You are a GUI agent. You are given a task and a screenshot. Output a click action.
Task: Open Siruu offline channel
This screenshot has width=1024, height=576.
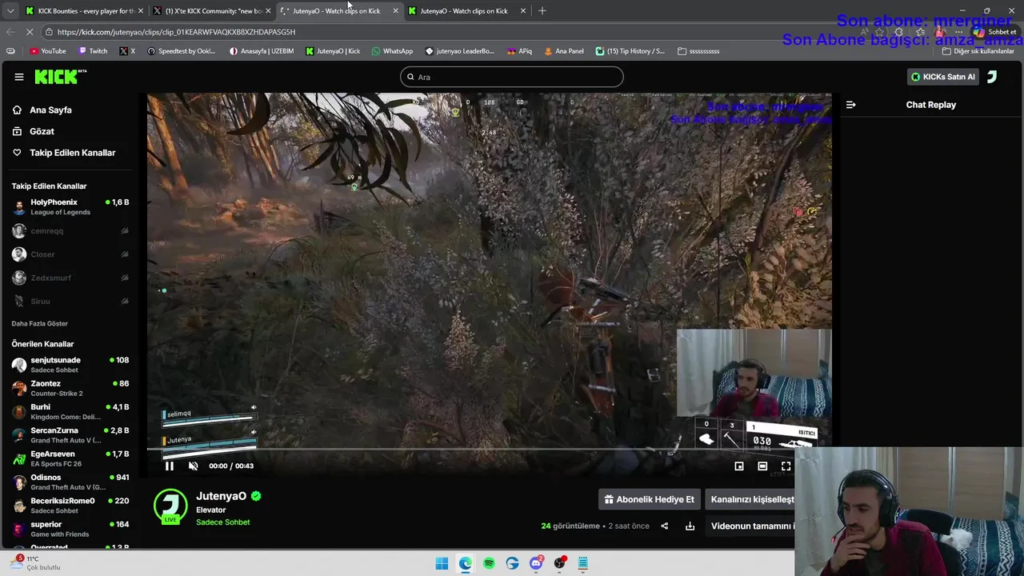pos(70,301)
